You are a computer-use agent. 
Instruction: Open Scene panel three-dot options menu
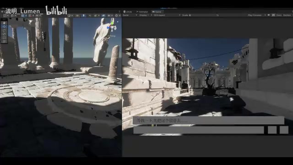[119, 11]
